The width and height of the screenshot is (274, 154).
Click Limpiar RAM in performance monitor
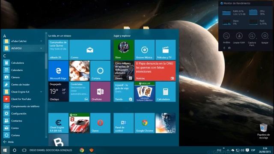pyautogui.click(x=239, y=36)
